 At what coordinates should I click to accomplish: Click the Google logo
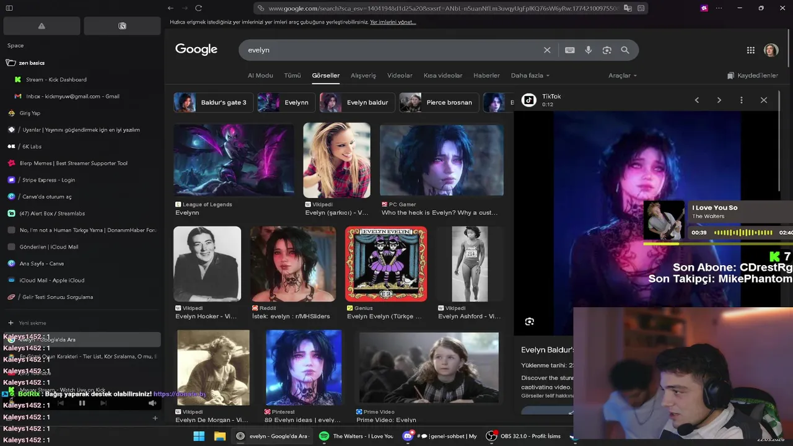pos(196,50)
